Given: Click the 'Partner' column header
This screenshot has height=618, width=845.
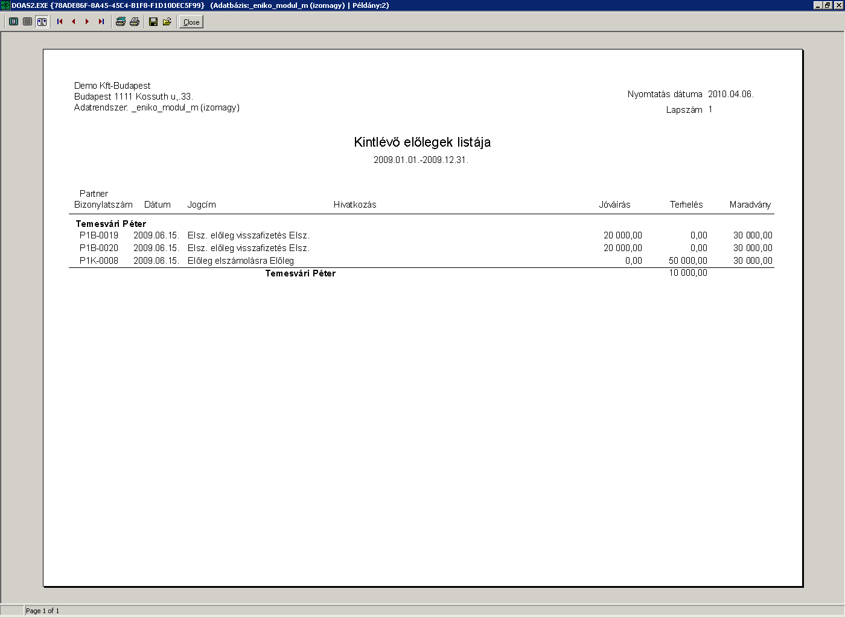Looking at the screenshot, I should point(94,194).
